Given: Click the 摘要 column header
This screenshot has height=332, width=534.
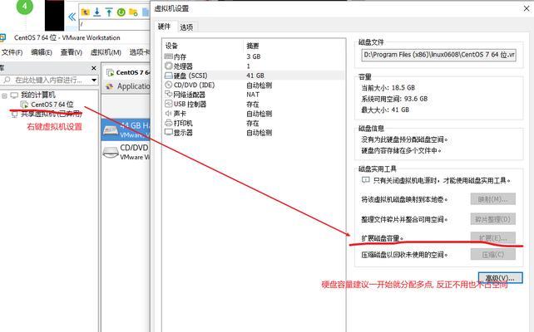Looking at the screenshot, I should click(x=253, y=46).
